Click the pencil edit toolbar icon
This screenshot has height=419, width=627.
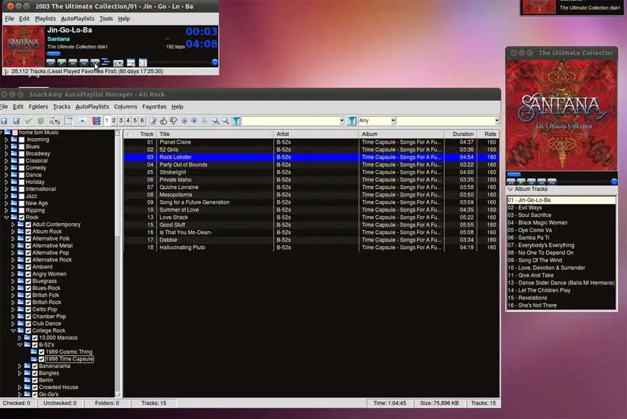point(153,121)
